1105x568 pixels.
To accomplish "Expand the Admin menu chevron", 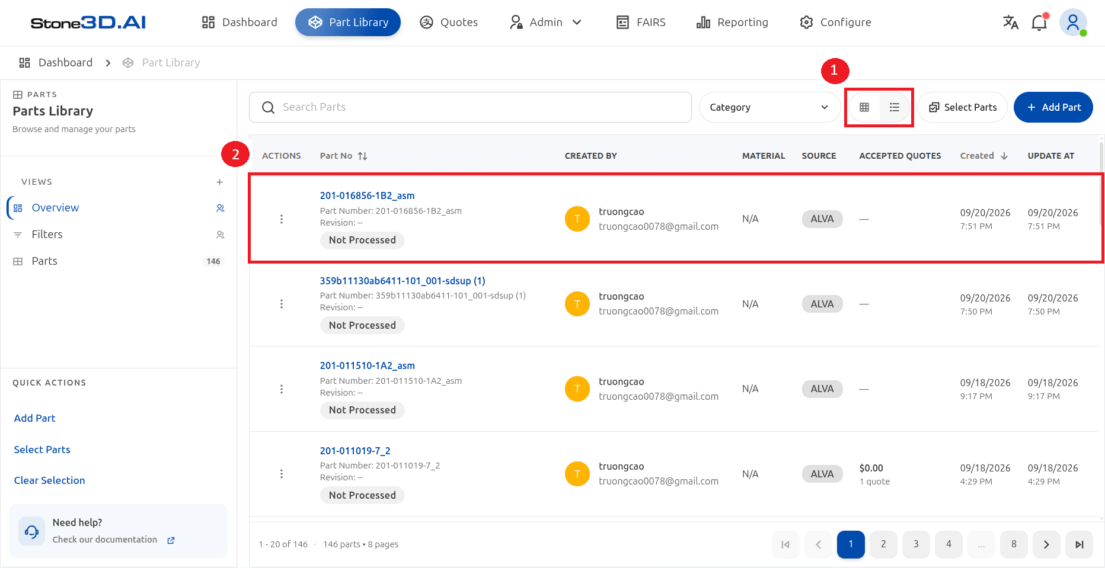I will [577, 23].
